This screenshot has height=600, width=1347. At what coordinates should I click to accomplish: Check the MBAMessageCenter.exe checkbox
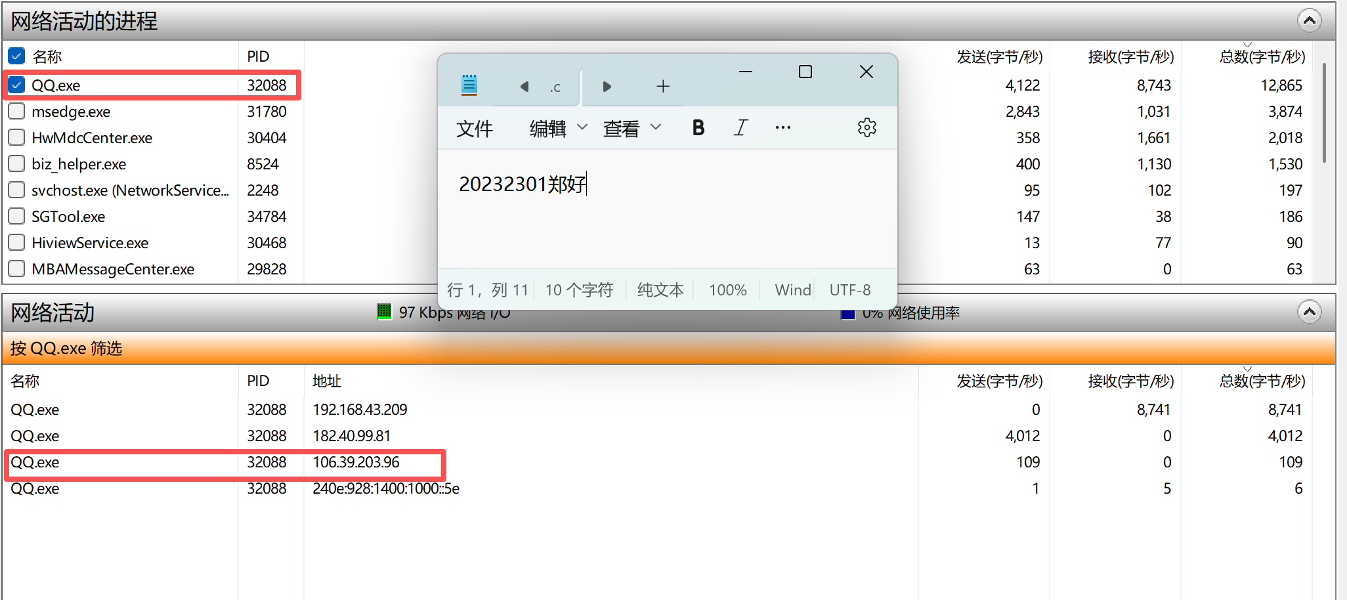16,268
